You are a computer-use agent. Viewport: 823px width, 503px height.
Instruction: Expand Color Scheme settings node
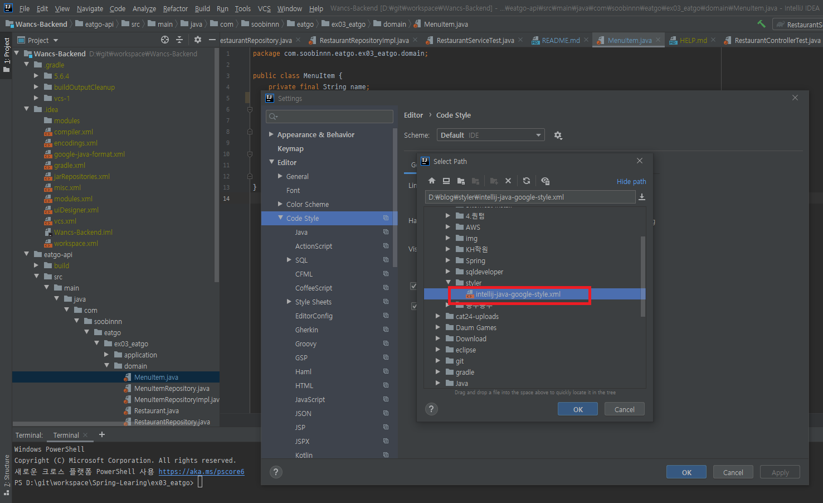click(x=280, y=204)
